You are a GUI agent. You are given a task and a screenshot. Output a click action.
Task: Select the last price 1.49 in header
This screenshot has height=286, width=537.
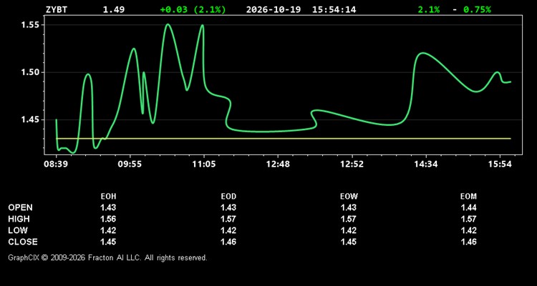[114, 9]
